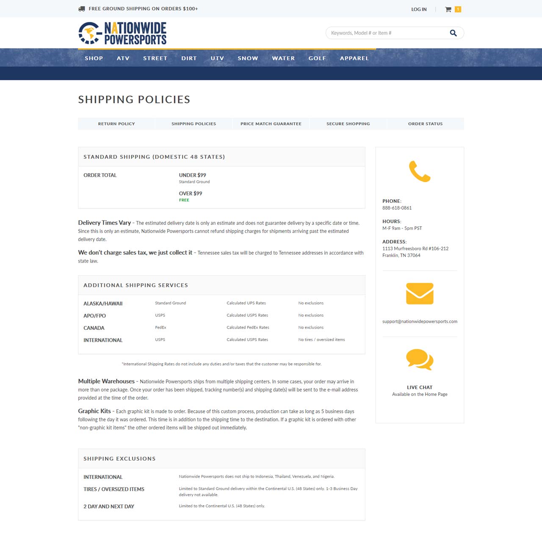The width and height of the screenshot is (542, 542).
Task: Open the Secure Shopping tab
Action: [x=348, y=124]
